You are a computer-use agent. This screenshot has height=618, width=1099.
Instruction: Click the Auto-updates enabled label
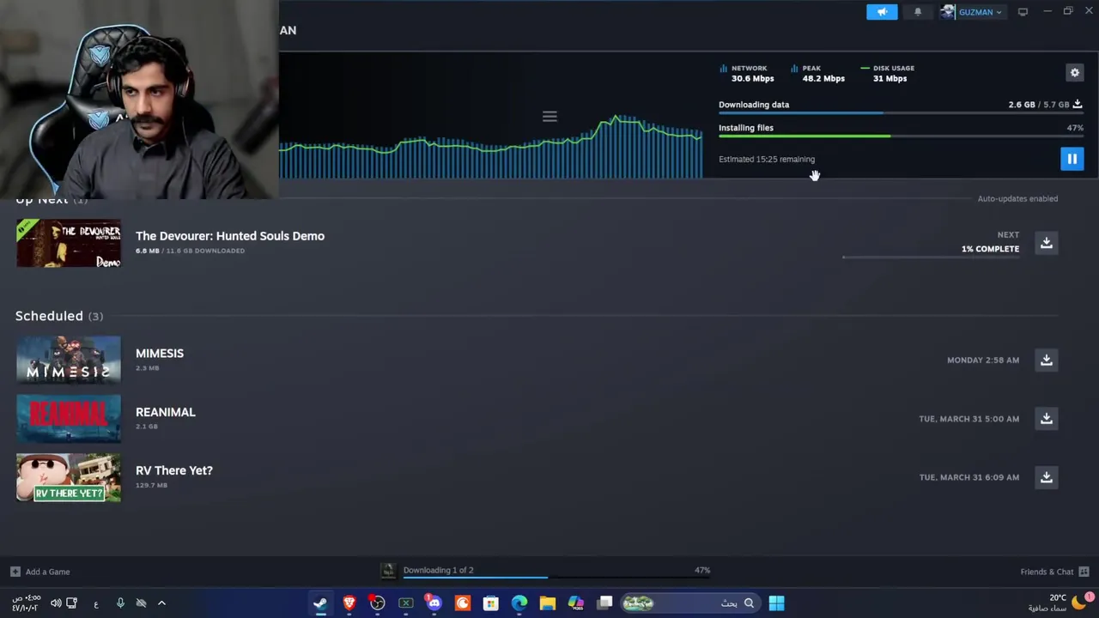pyautogui.click(x=1017, y=198)
